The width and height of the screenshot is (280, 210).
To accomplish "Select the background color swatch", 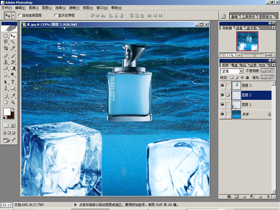I will point(12,117).
